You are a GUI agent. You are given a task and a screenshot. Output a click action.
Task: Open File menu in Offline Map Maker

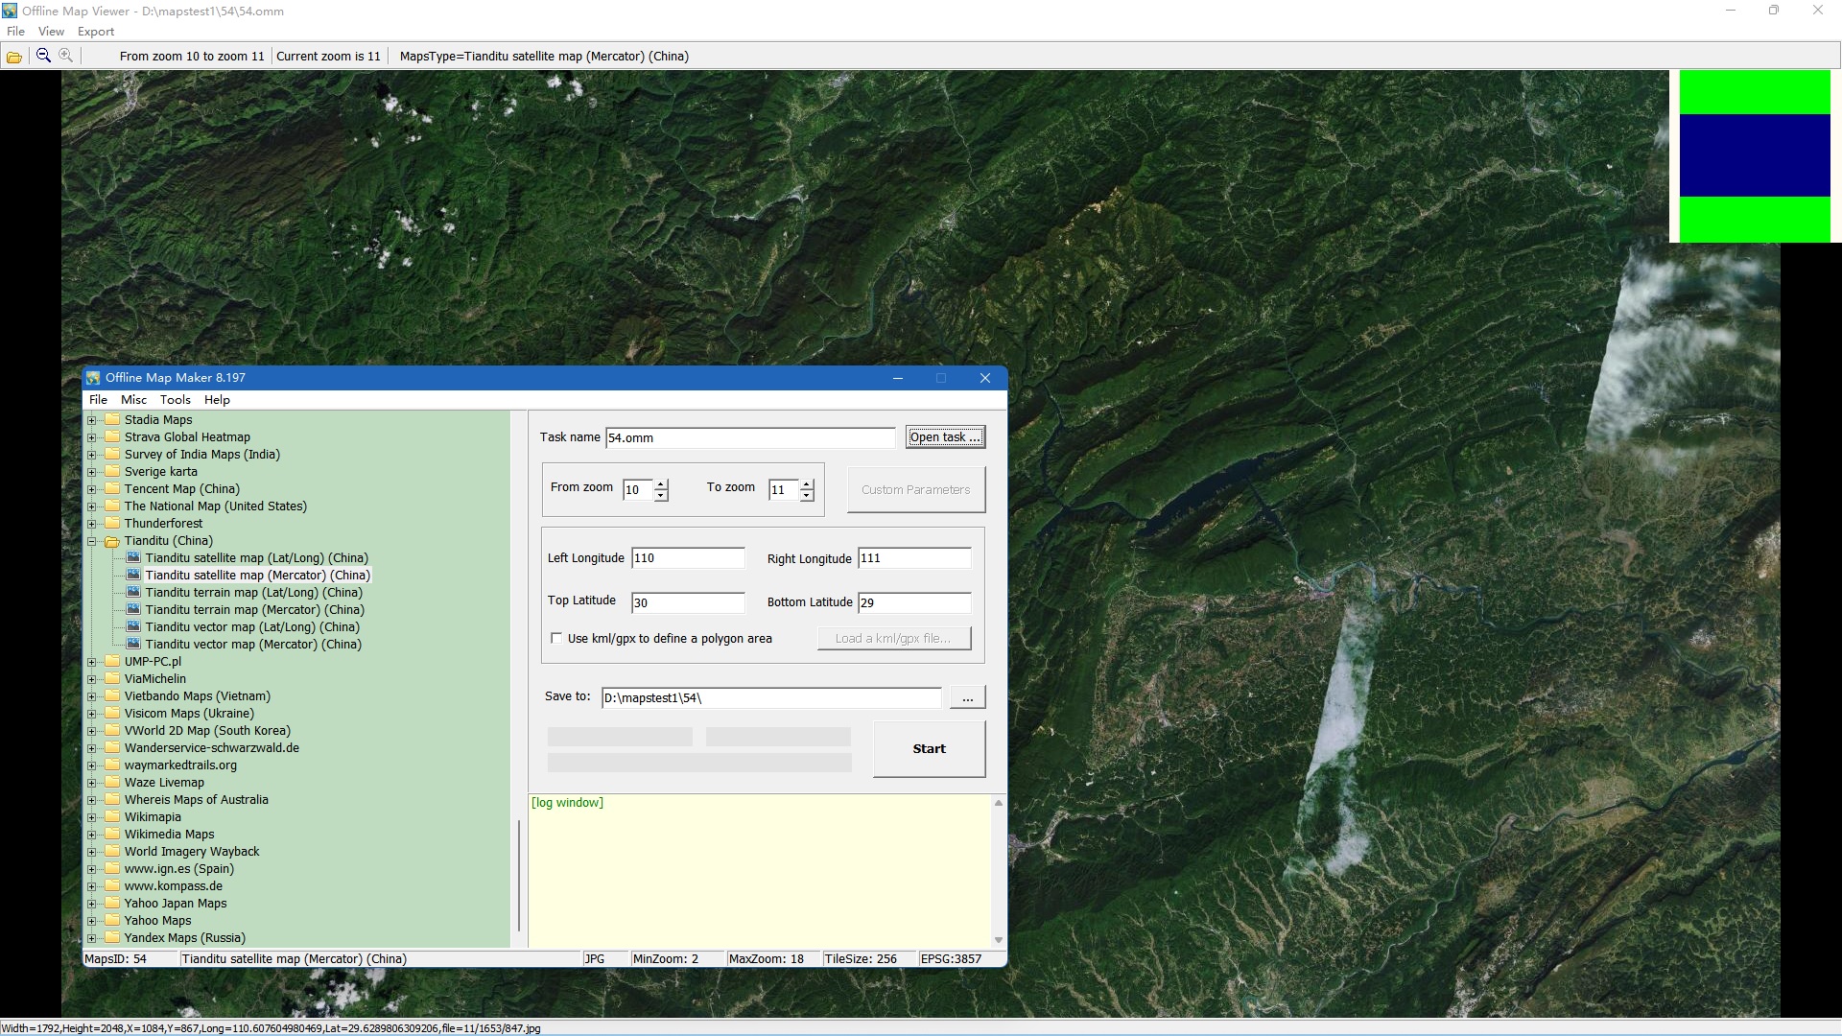pyautogui.click(x=98, y=400)
